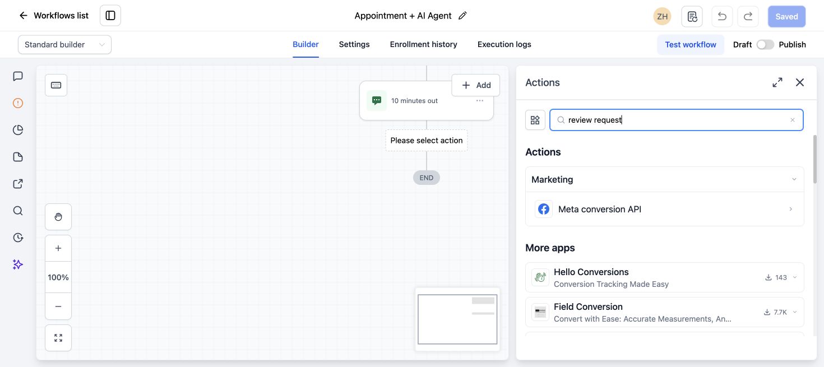Select Field Conversion app
The image size is (824, 367).
(x=665, y=312)
